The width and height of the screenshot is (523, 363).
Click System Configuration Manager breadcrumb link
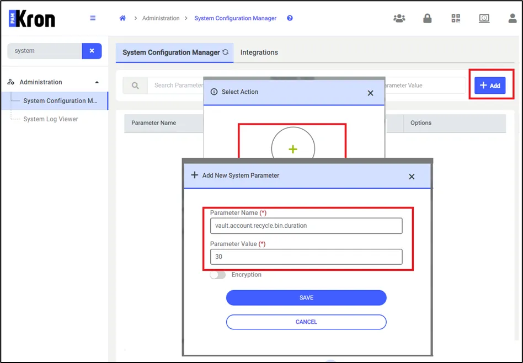(236, 18)
